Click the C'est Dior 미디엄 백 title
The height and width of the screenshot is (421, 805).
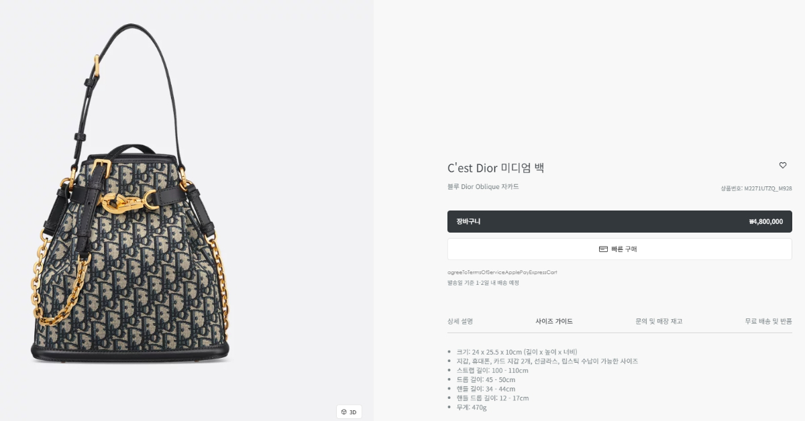click(496, 168)
